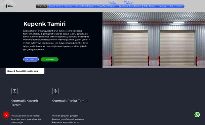Go to the İletişim page

pos(179,6)
